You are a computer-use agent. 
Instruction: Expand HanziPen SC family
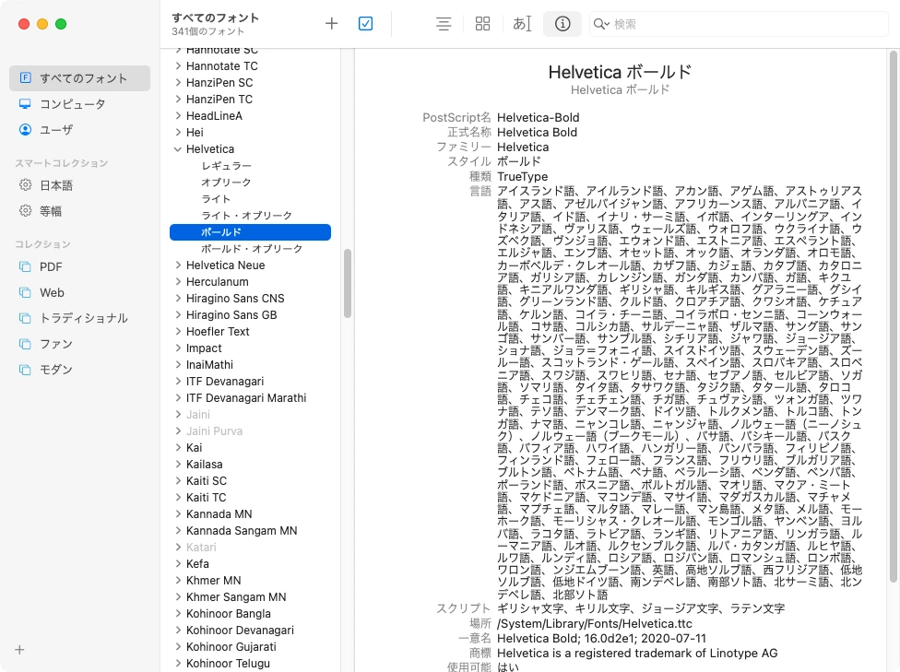coord(178,83)
